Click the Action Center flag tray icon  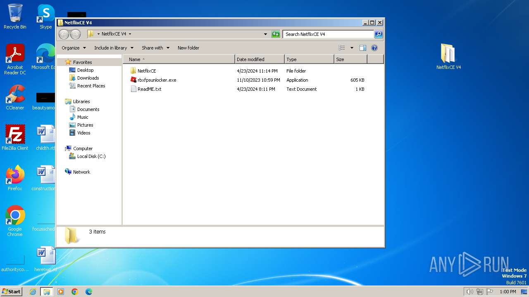[x=490, y=292]
